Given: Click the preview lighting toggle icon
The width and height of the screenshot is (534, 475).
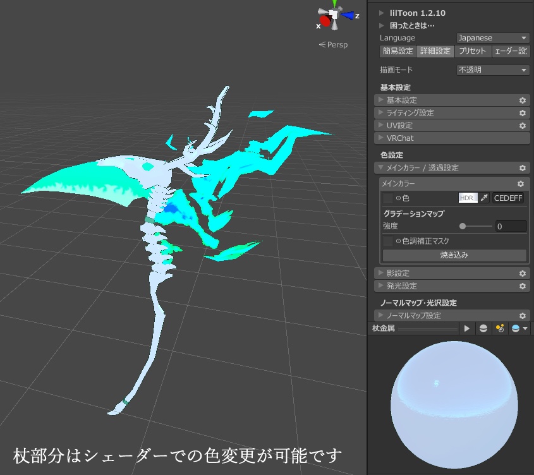Looking at the screenshot, I should (x=501, y=328).
